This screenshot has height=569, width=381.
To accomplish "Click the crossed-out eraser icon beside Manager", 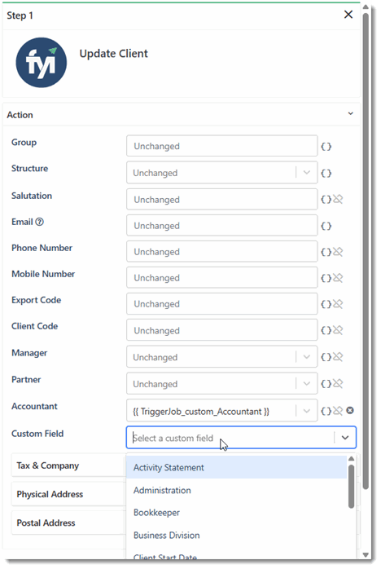I will pos(338,357).
